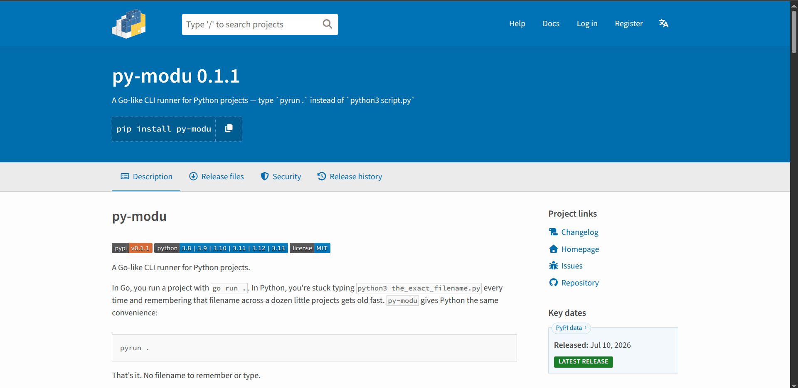
Task: Click the python versions badge
Action: click(221, 248)
